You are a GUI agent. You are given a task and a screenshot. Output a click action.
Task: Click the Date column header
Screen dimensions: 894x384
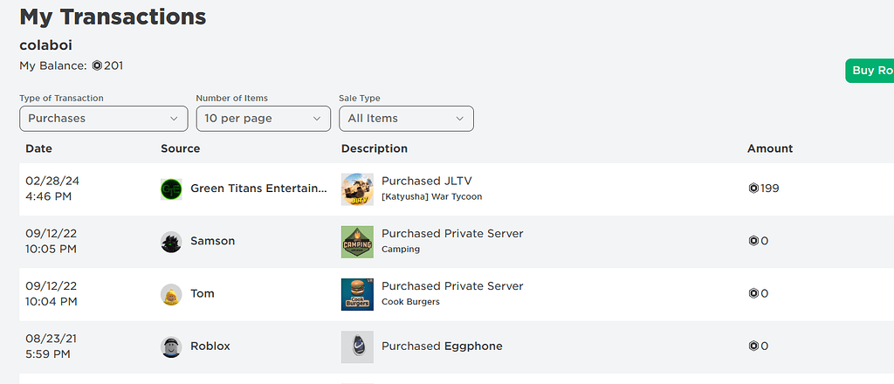[x=38, y=148]
